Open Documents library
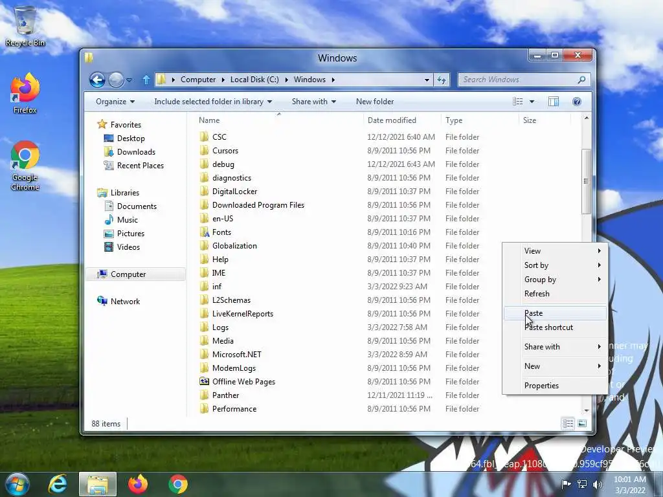663x497 pixels. pyautogui.click(x=137, y=206)
